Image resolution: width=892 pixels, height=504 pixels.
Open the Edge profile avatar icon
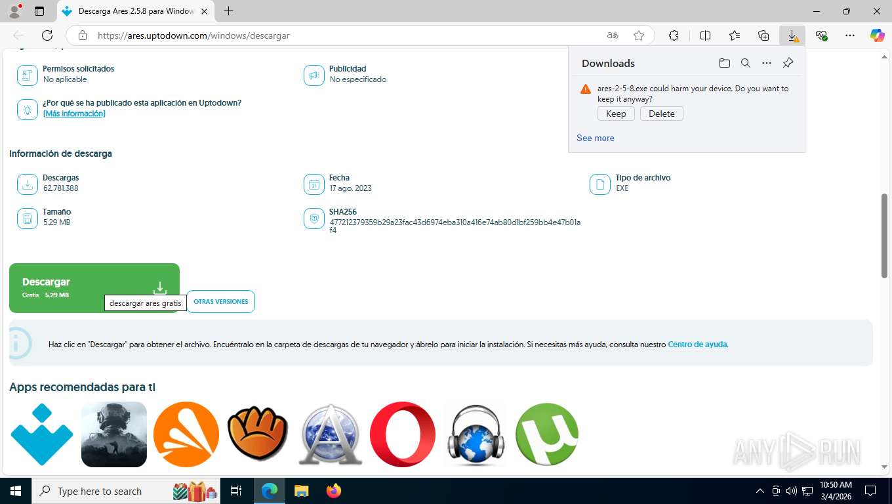pos(14,11)
